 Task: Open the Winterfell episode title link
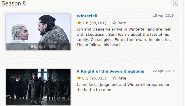(x=87, y=16)
